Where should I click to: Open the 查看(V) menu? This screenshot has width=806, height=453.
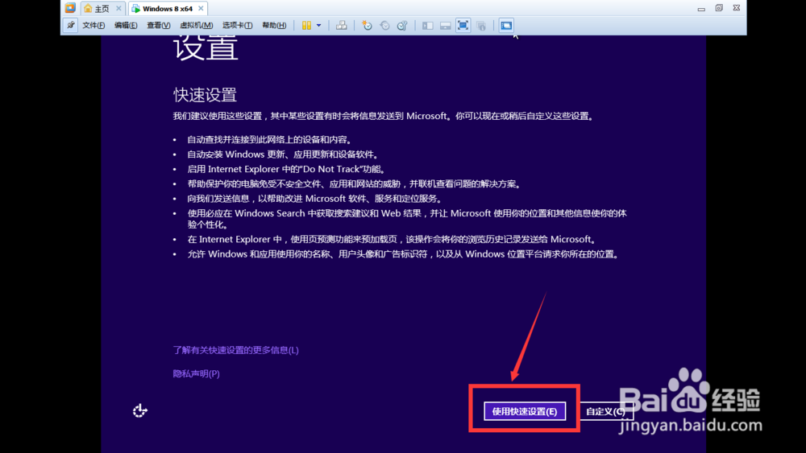pos(158,25)
